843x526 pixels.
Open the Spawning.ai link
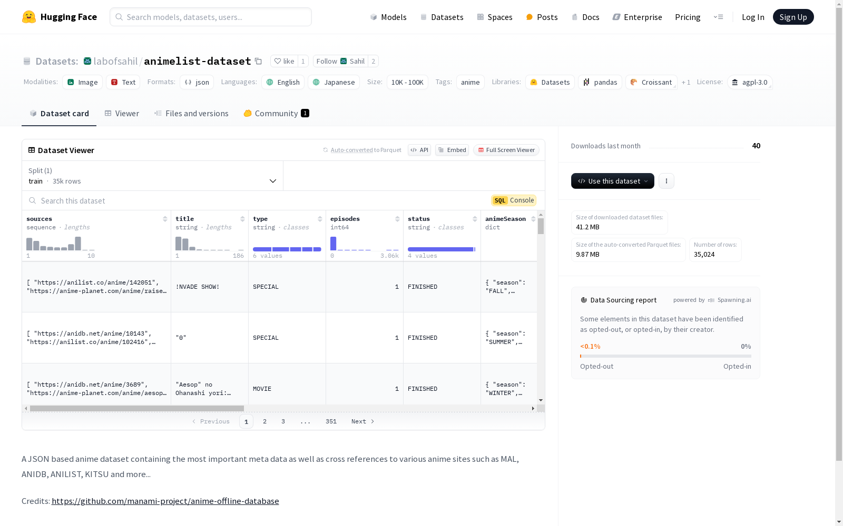pos(730,300)
